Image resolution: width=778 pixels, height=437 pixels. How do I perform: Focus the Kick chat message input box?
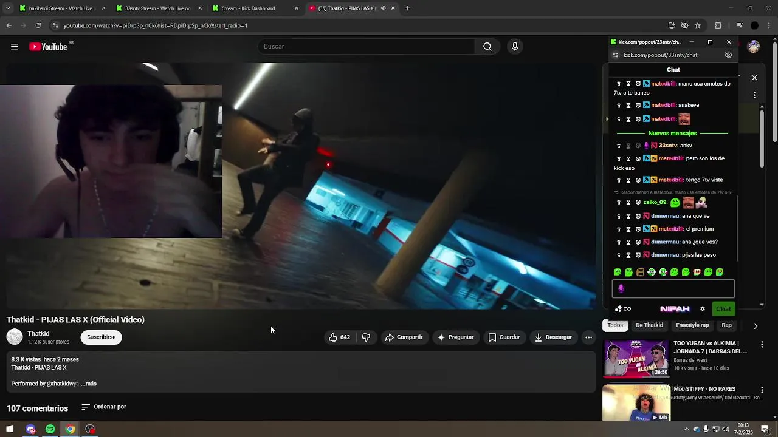click(673, 289)
